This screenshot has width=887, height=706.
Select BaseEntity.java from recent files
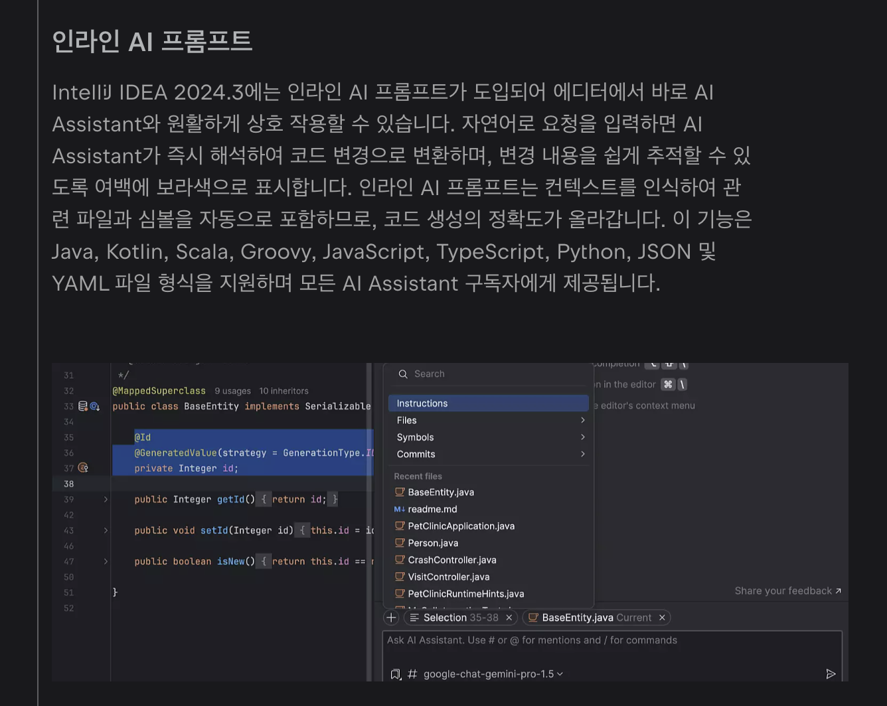tap(489, 492)
